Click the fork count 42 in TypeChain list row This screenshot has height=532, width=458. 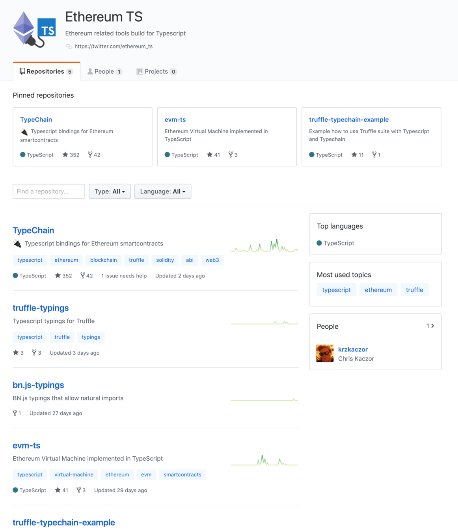87,276
